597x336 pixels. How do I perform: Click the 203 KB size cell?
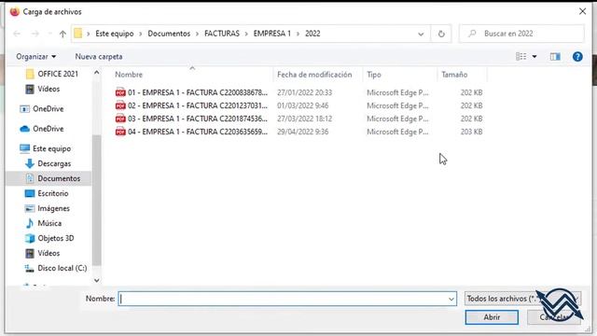coord(471,132)
